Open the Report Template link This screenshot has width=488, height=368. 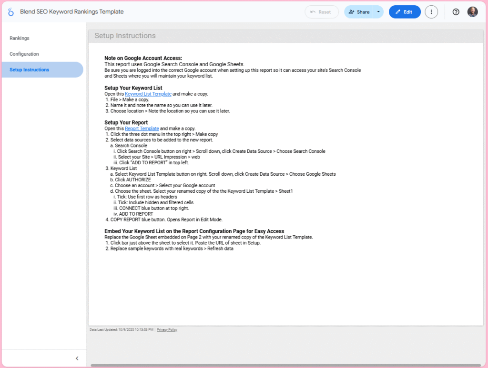pyautogui.click(x=142, y=128)
